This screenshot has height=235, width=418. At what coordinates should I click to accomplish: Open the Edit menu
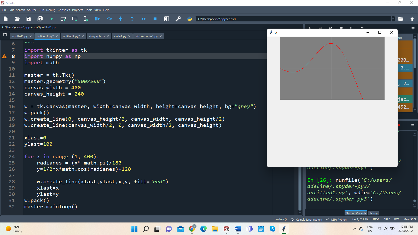tap(11, 10)
